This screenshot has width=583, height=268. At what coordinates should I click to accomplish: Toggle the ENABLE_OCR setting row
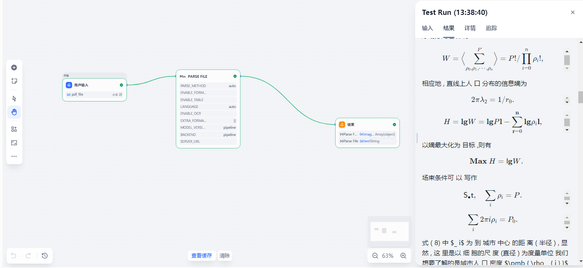[208, 113]
